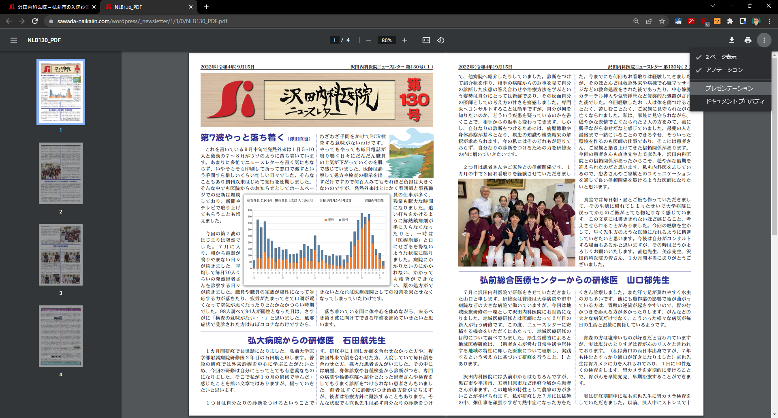Image resolution: width=778 pixels, height=418 pixels.
Task: Select page 1 thumbnail
Action: click(61, 92)
